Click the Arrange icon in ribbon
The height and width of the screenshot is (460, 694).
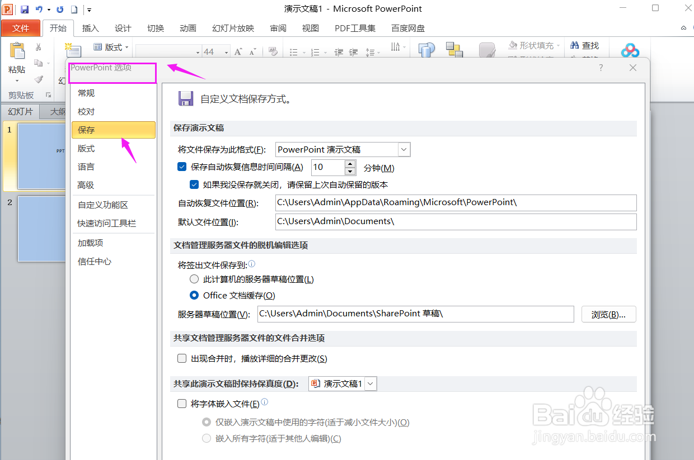(454, 50)
